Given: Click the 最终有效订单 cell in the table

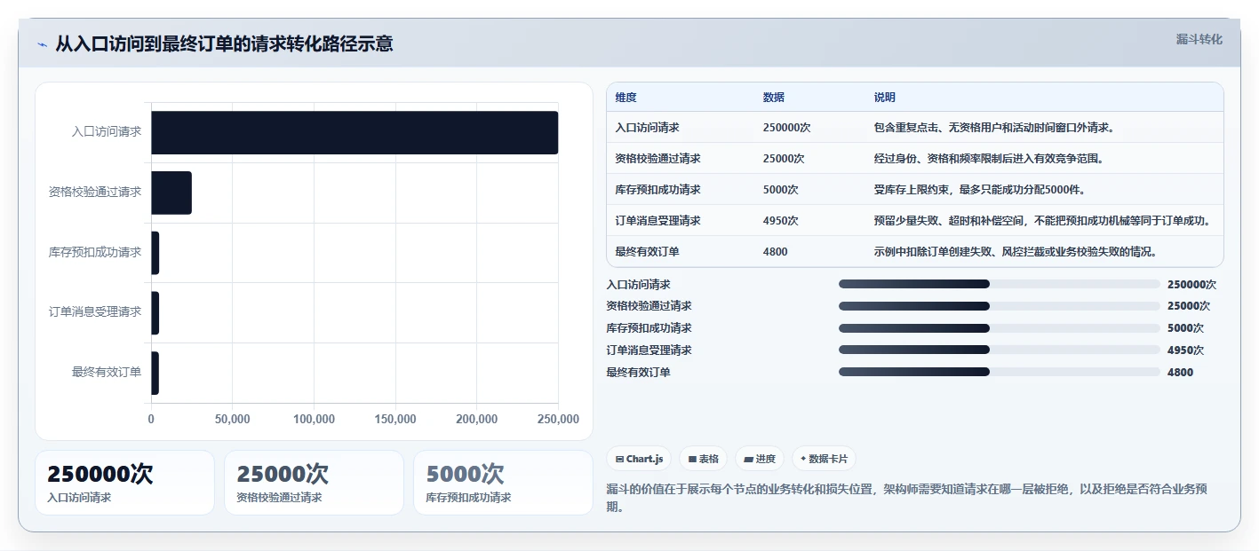Looking at the screenshot, I should [x=647, y=252].
